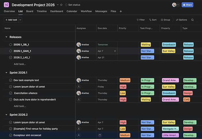The width and height of the screenshot is (202, 139).
Task: Click the project logo icon
Action: tap(6, 5)
